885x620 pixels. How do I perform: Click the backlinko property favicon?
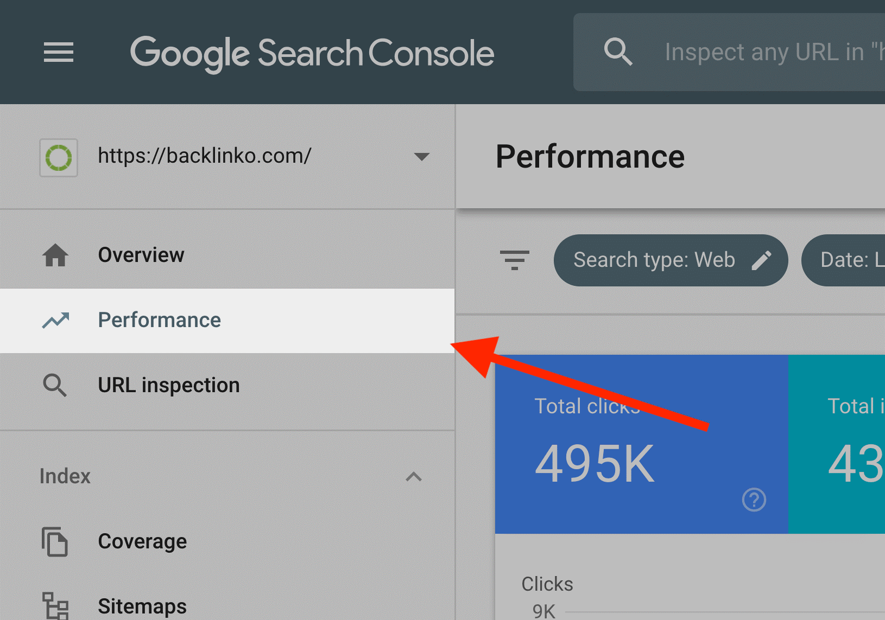59,158
